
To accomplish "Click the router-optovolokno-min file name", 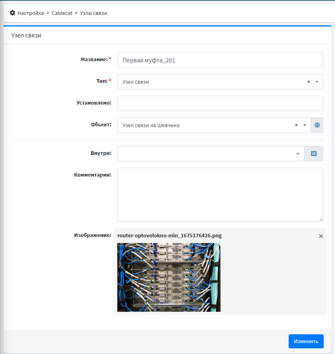I will coord(169,236).
